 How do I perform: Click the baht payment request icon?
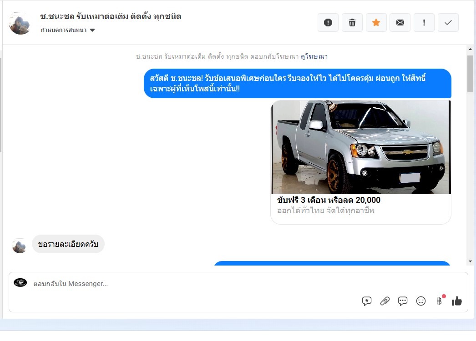pyautogui.click(x=439, y=301)
